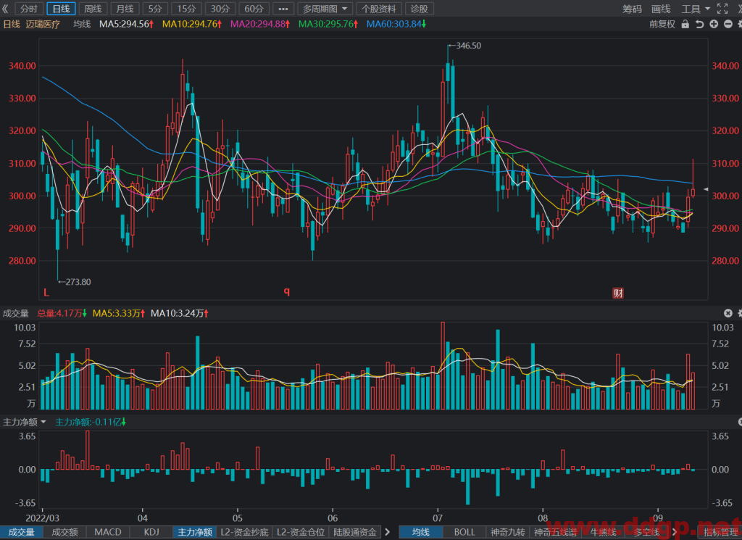Open the 筹码 chips panel
This screenshot has width=742, height=540.
[632, 9]
